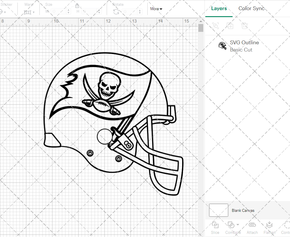Switch to the Color Sync tab

tap(251, 8)
